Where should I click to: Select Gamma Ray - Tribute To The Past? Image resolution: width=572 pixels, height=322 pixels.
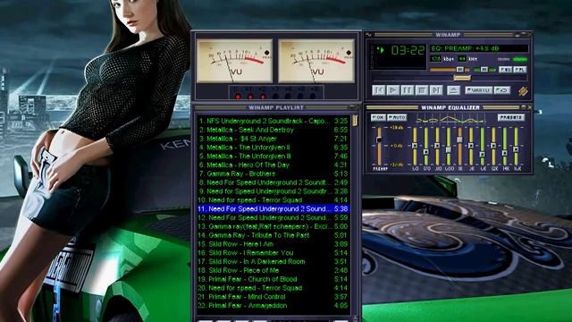coord(273,235)
